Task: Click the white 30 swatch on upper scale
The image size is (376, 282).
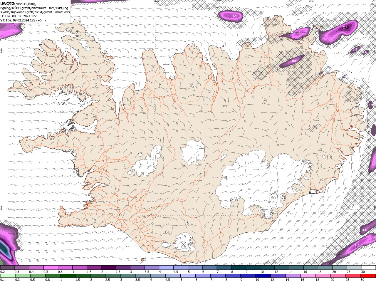Action: click(x=368, y=268)
